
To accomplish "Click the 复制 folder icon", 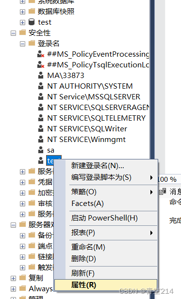I will [22, 278].
